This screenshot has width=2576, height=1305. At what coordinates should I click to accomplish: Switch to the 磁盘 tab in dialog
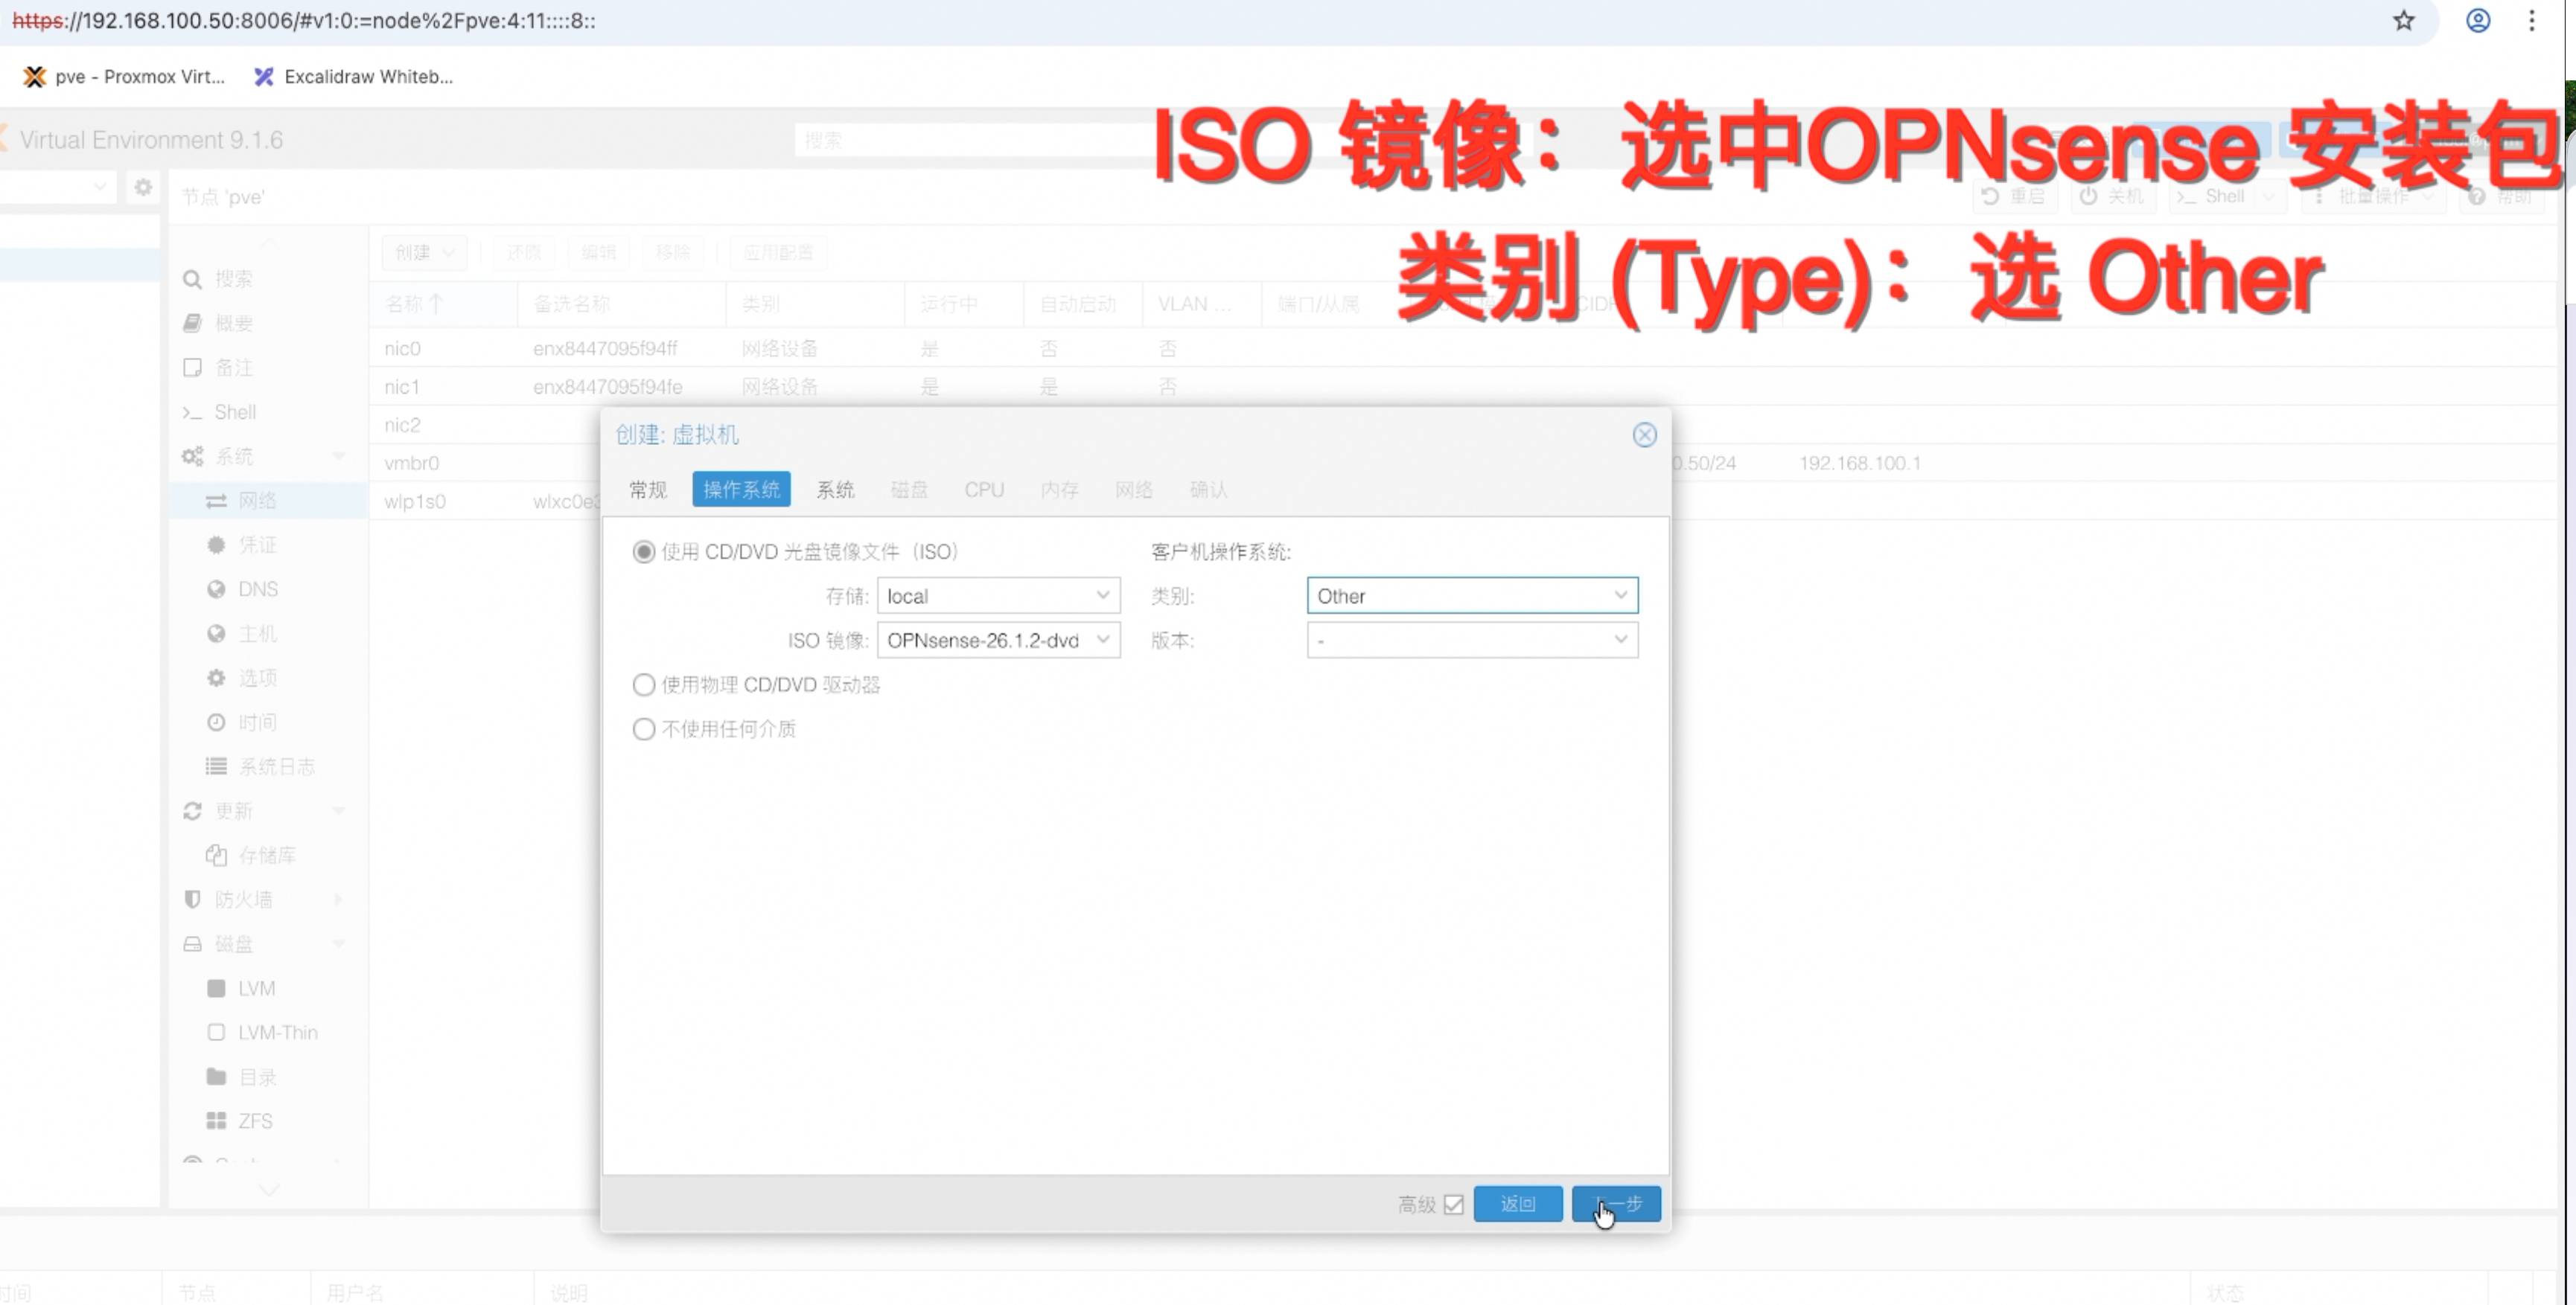(909, 490)
